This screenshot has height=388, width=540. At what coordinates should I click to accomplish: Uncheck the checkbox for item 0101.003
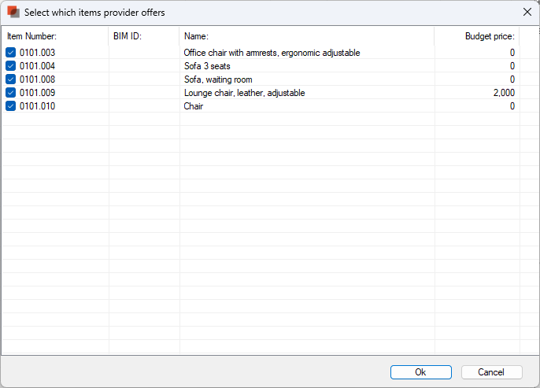pyautogui.click(x=11, y=53)
